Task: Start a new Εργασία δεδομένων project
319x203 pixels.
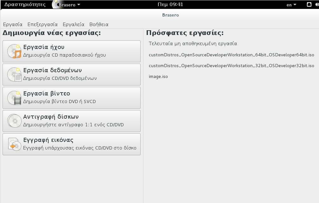Action: [x=71, y=74]
